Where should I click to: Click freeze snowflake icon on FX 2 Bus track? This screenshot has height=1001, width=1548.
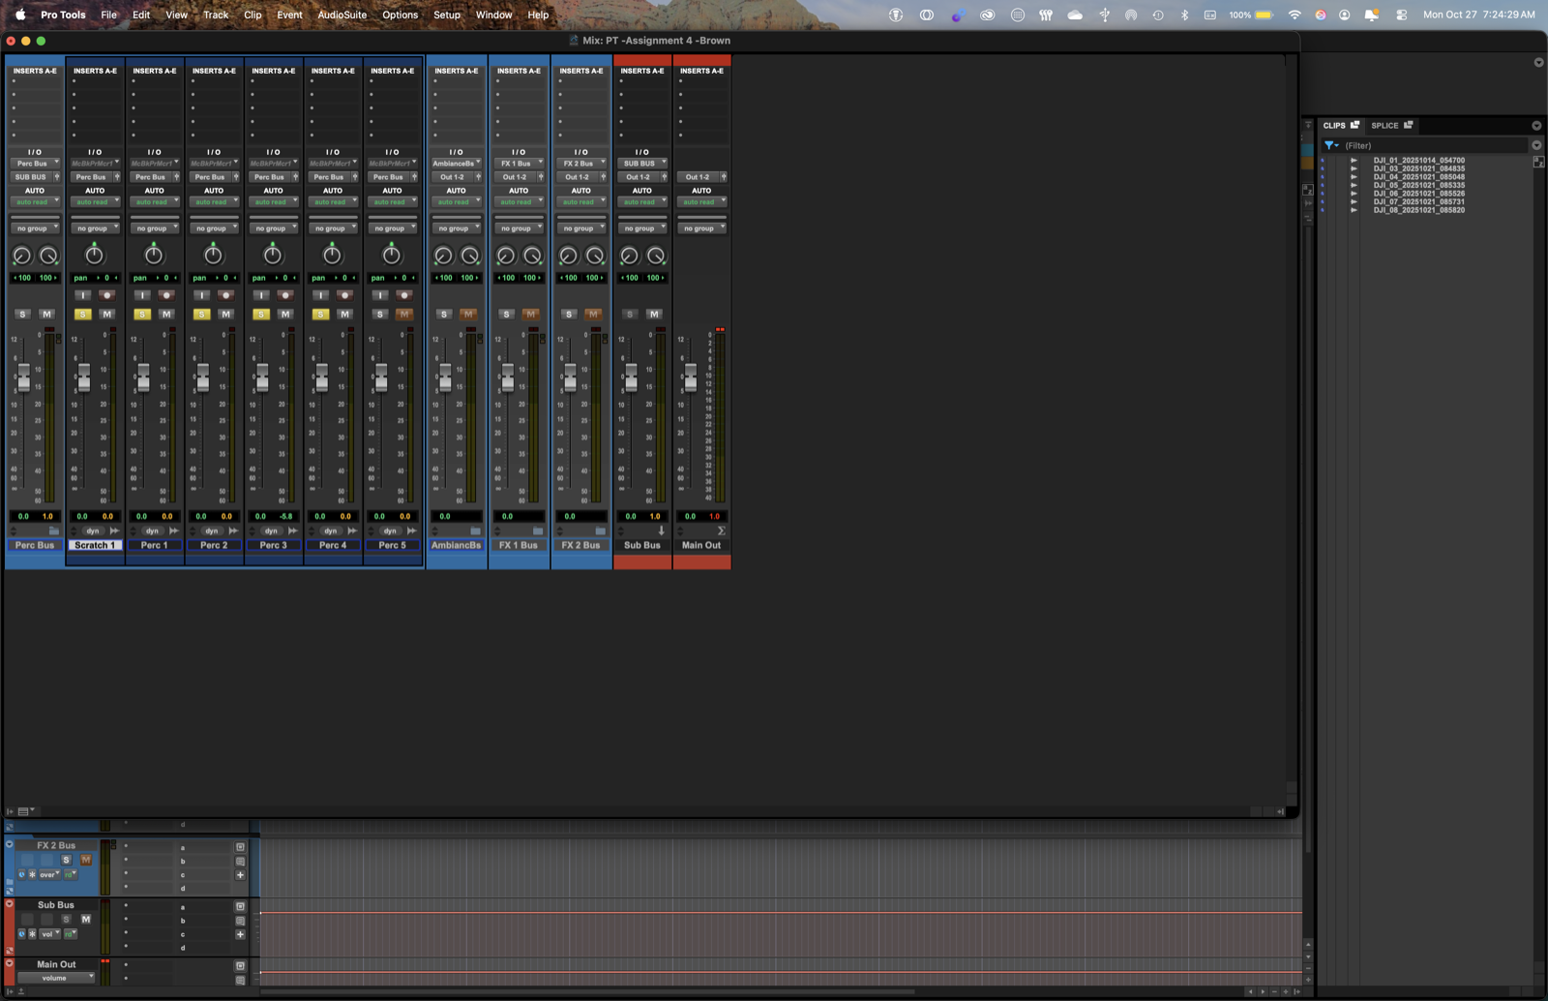(32, 875)
